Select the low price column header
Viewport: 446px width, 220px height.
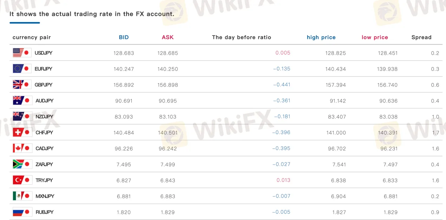tap(375, 37)
